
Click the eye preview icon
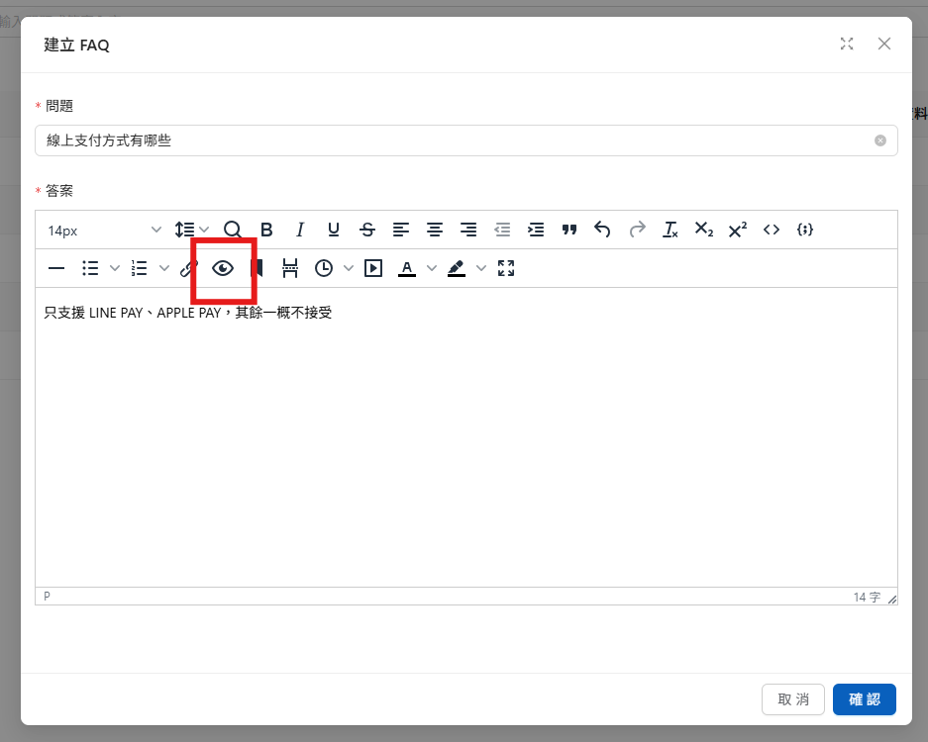[x=223, y=268]
